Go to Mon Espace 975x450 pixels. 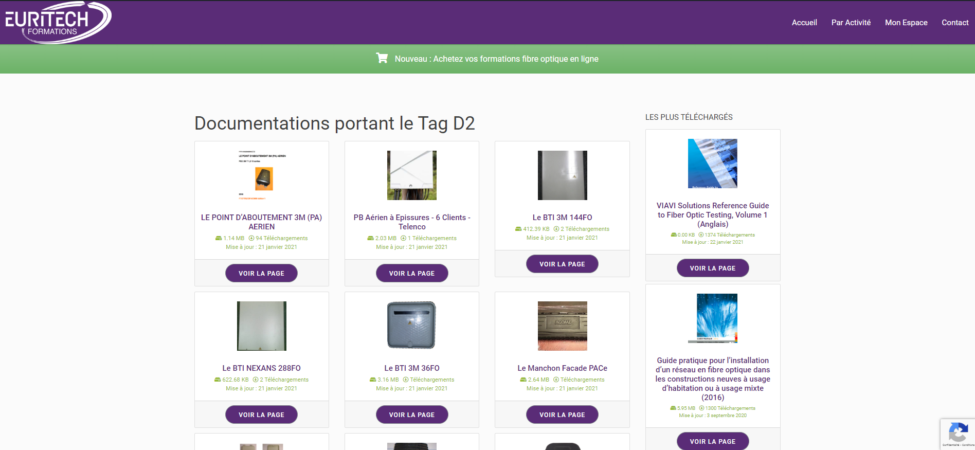click(x=906, y=23)
